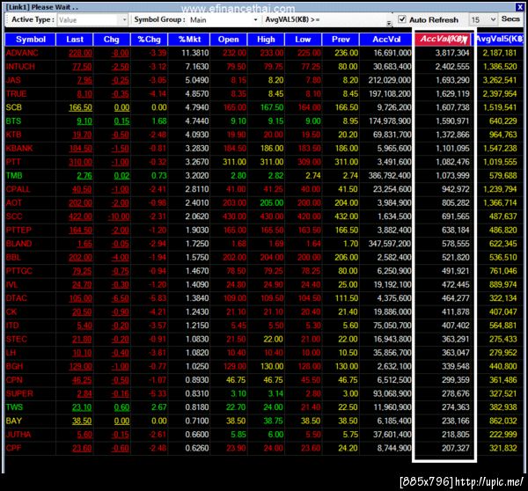Screen dimensions: 528x491
Task: Select the KTB symbol
Action: click(x=13, y=135)
